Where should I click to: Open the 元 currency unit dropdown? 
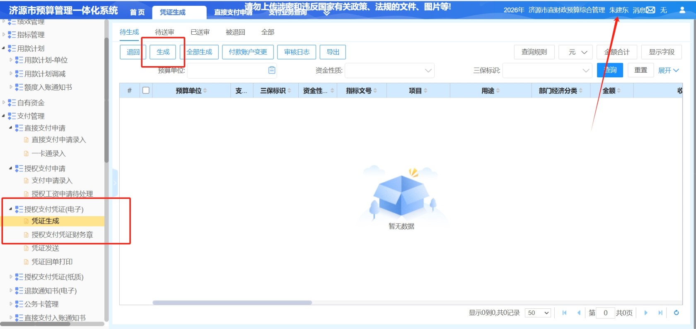576,52
